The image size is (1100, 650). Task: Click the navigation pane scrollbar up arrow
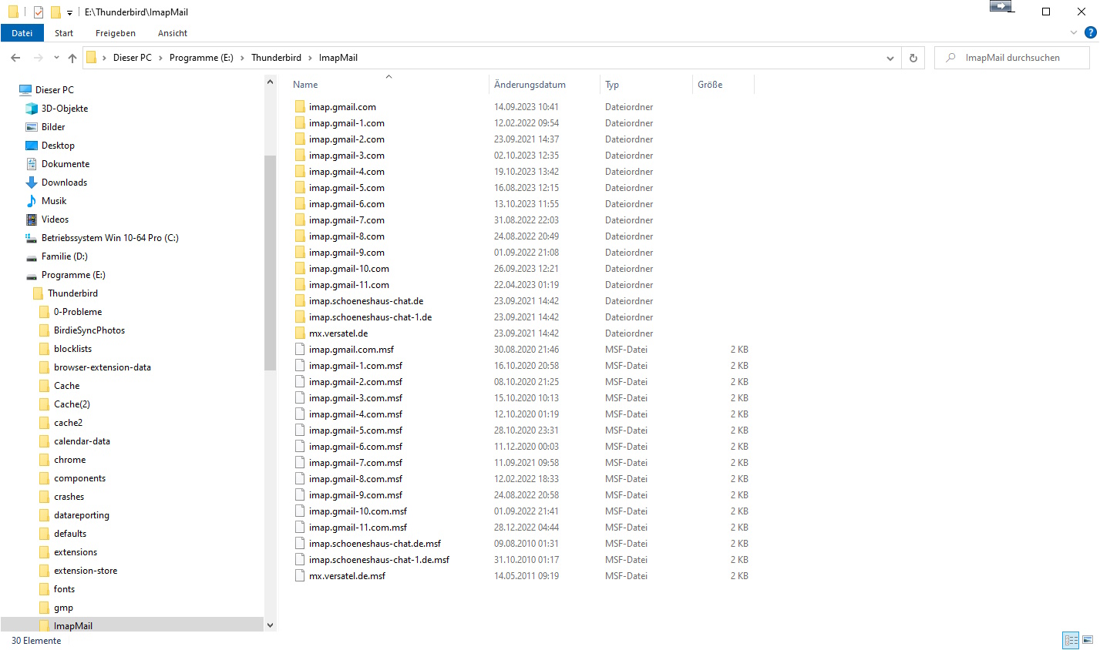pyautogui.click(x=270, y=82)
